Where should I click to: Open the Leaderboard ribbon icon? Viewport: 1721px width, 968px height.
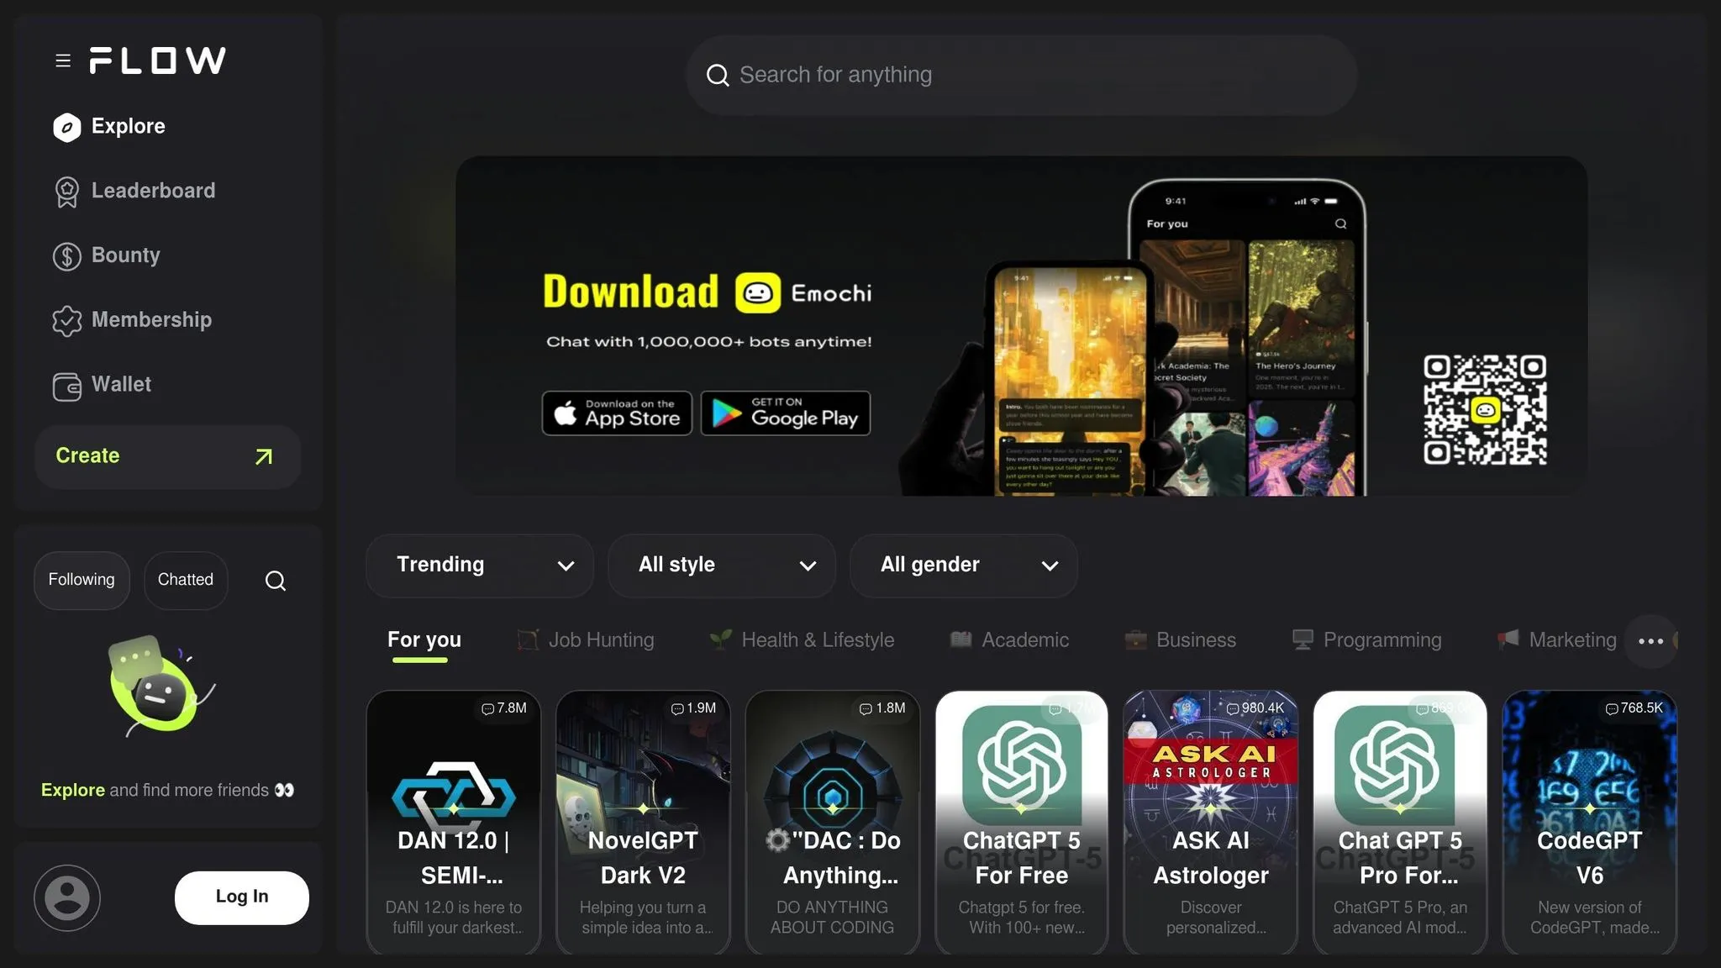point(66,192)
